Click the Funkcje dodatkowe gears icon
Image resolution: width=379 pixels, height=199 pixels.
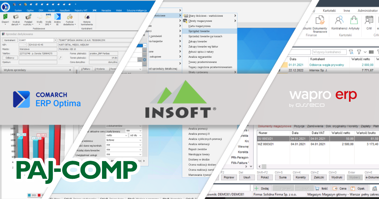(x=69, y=17)
